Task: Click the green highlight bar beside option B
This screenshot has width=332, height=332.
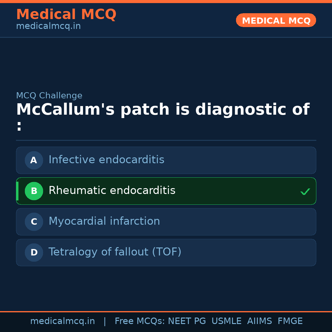Action: tap(17, 191)
